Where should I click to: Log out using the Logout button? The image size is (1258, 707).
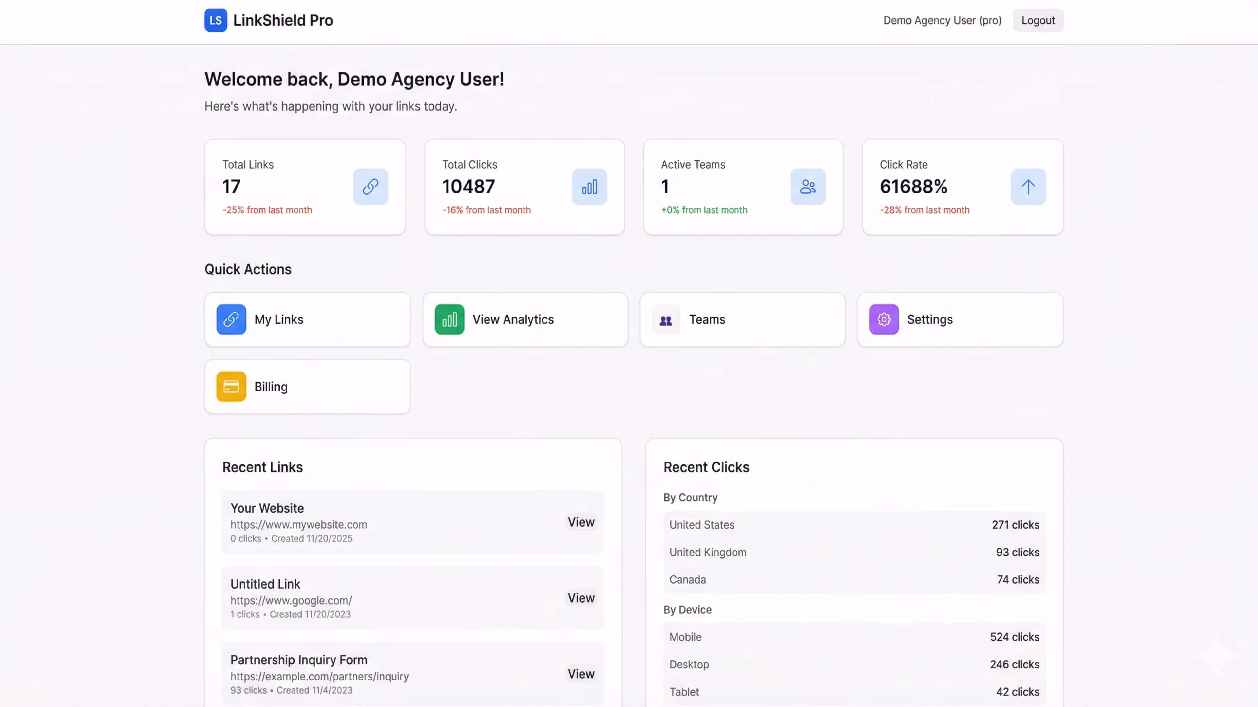click(1038, 21)
